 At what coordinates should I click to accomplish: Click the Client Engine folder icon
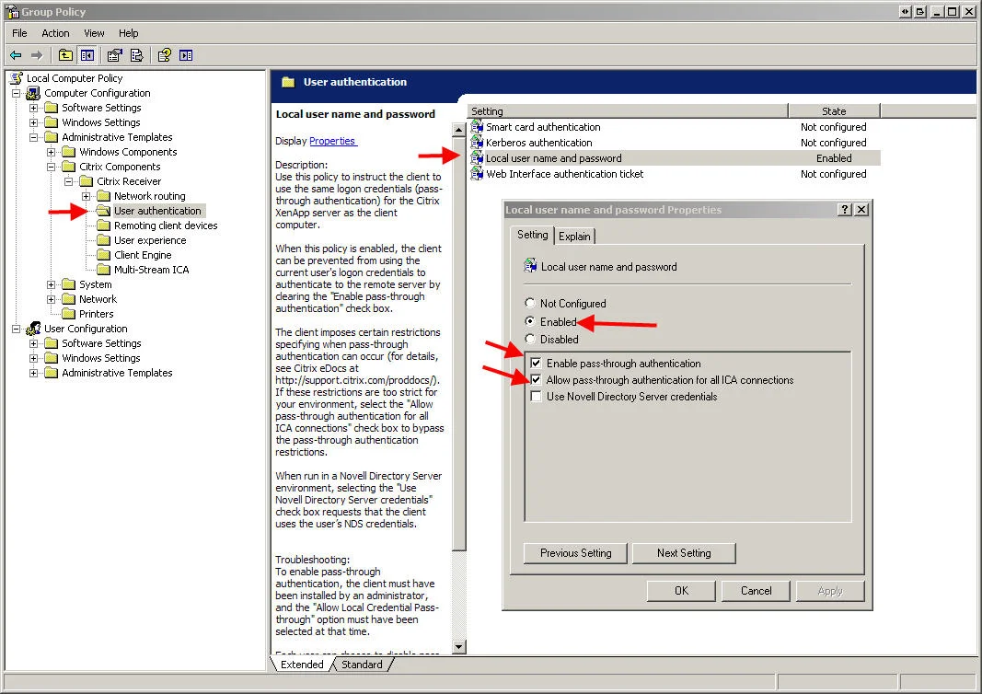tap(103, 255)
